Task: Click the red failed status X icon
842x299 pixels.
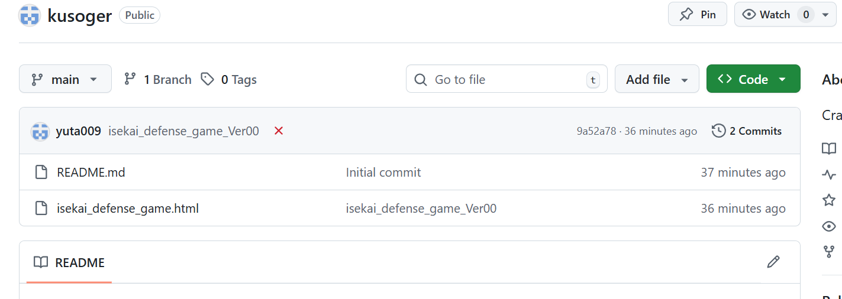Action: click(279, 131)
